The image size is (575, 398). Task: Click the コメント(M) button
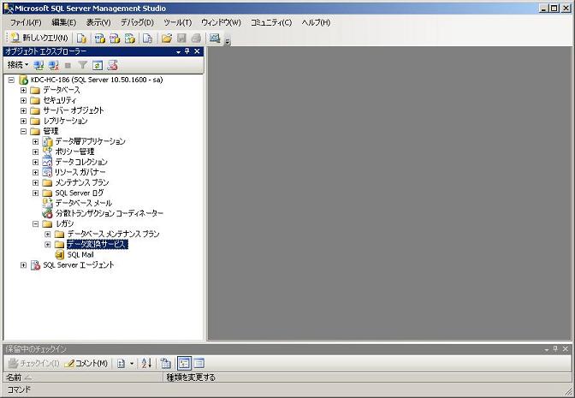tap(86, 363)
